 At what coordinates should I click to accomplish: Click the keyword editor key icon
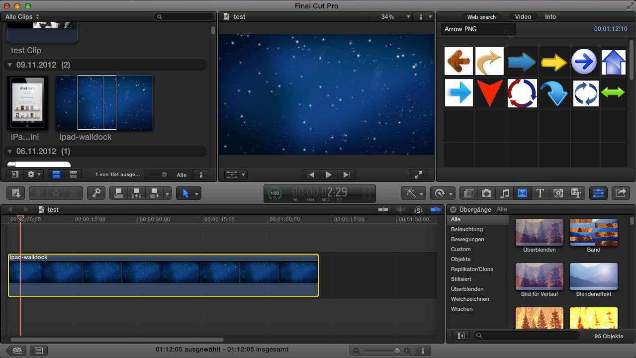96,193
